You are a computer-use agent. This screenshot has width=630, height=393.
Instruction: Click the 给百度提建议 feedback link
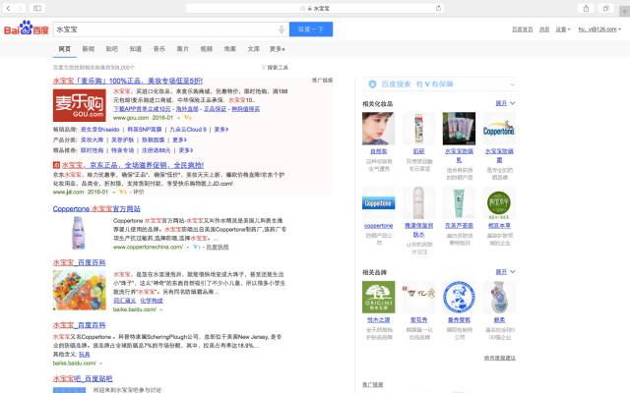click(x=500, y=358)
